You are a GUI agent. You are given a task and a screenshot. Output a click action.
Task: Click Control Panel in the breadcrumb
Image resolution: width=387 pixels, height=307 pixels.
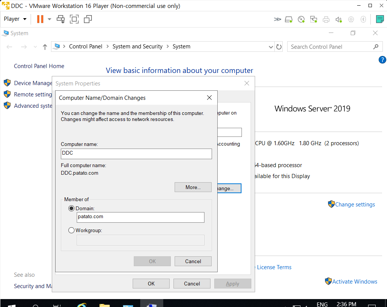[x=85, y=47]
